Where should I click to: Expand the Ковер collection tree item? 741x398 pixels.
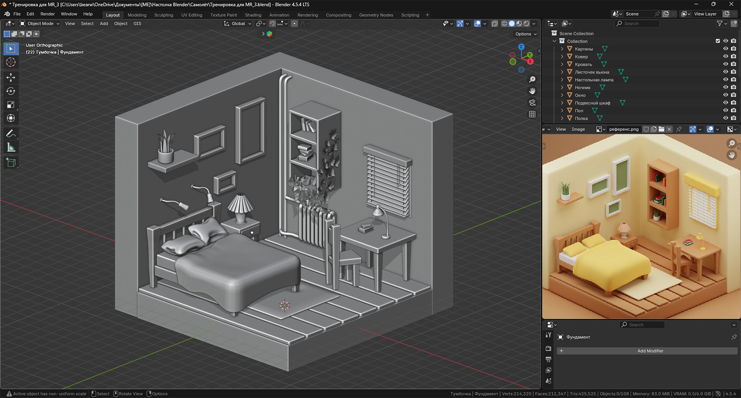tap(562, 56)
